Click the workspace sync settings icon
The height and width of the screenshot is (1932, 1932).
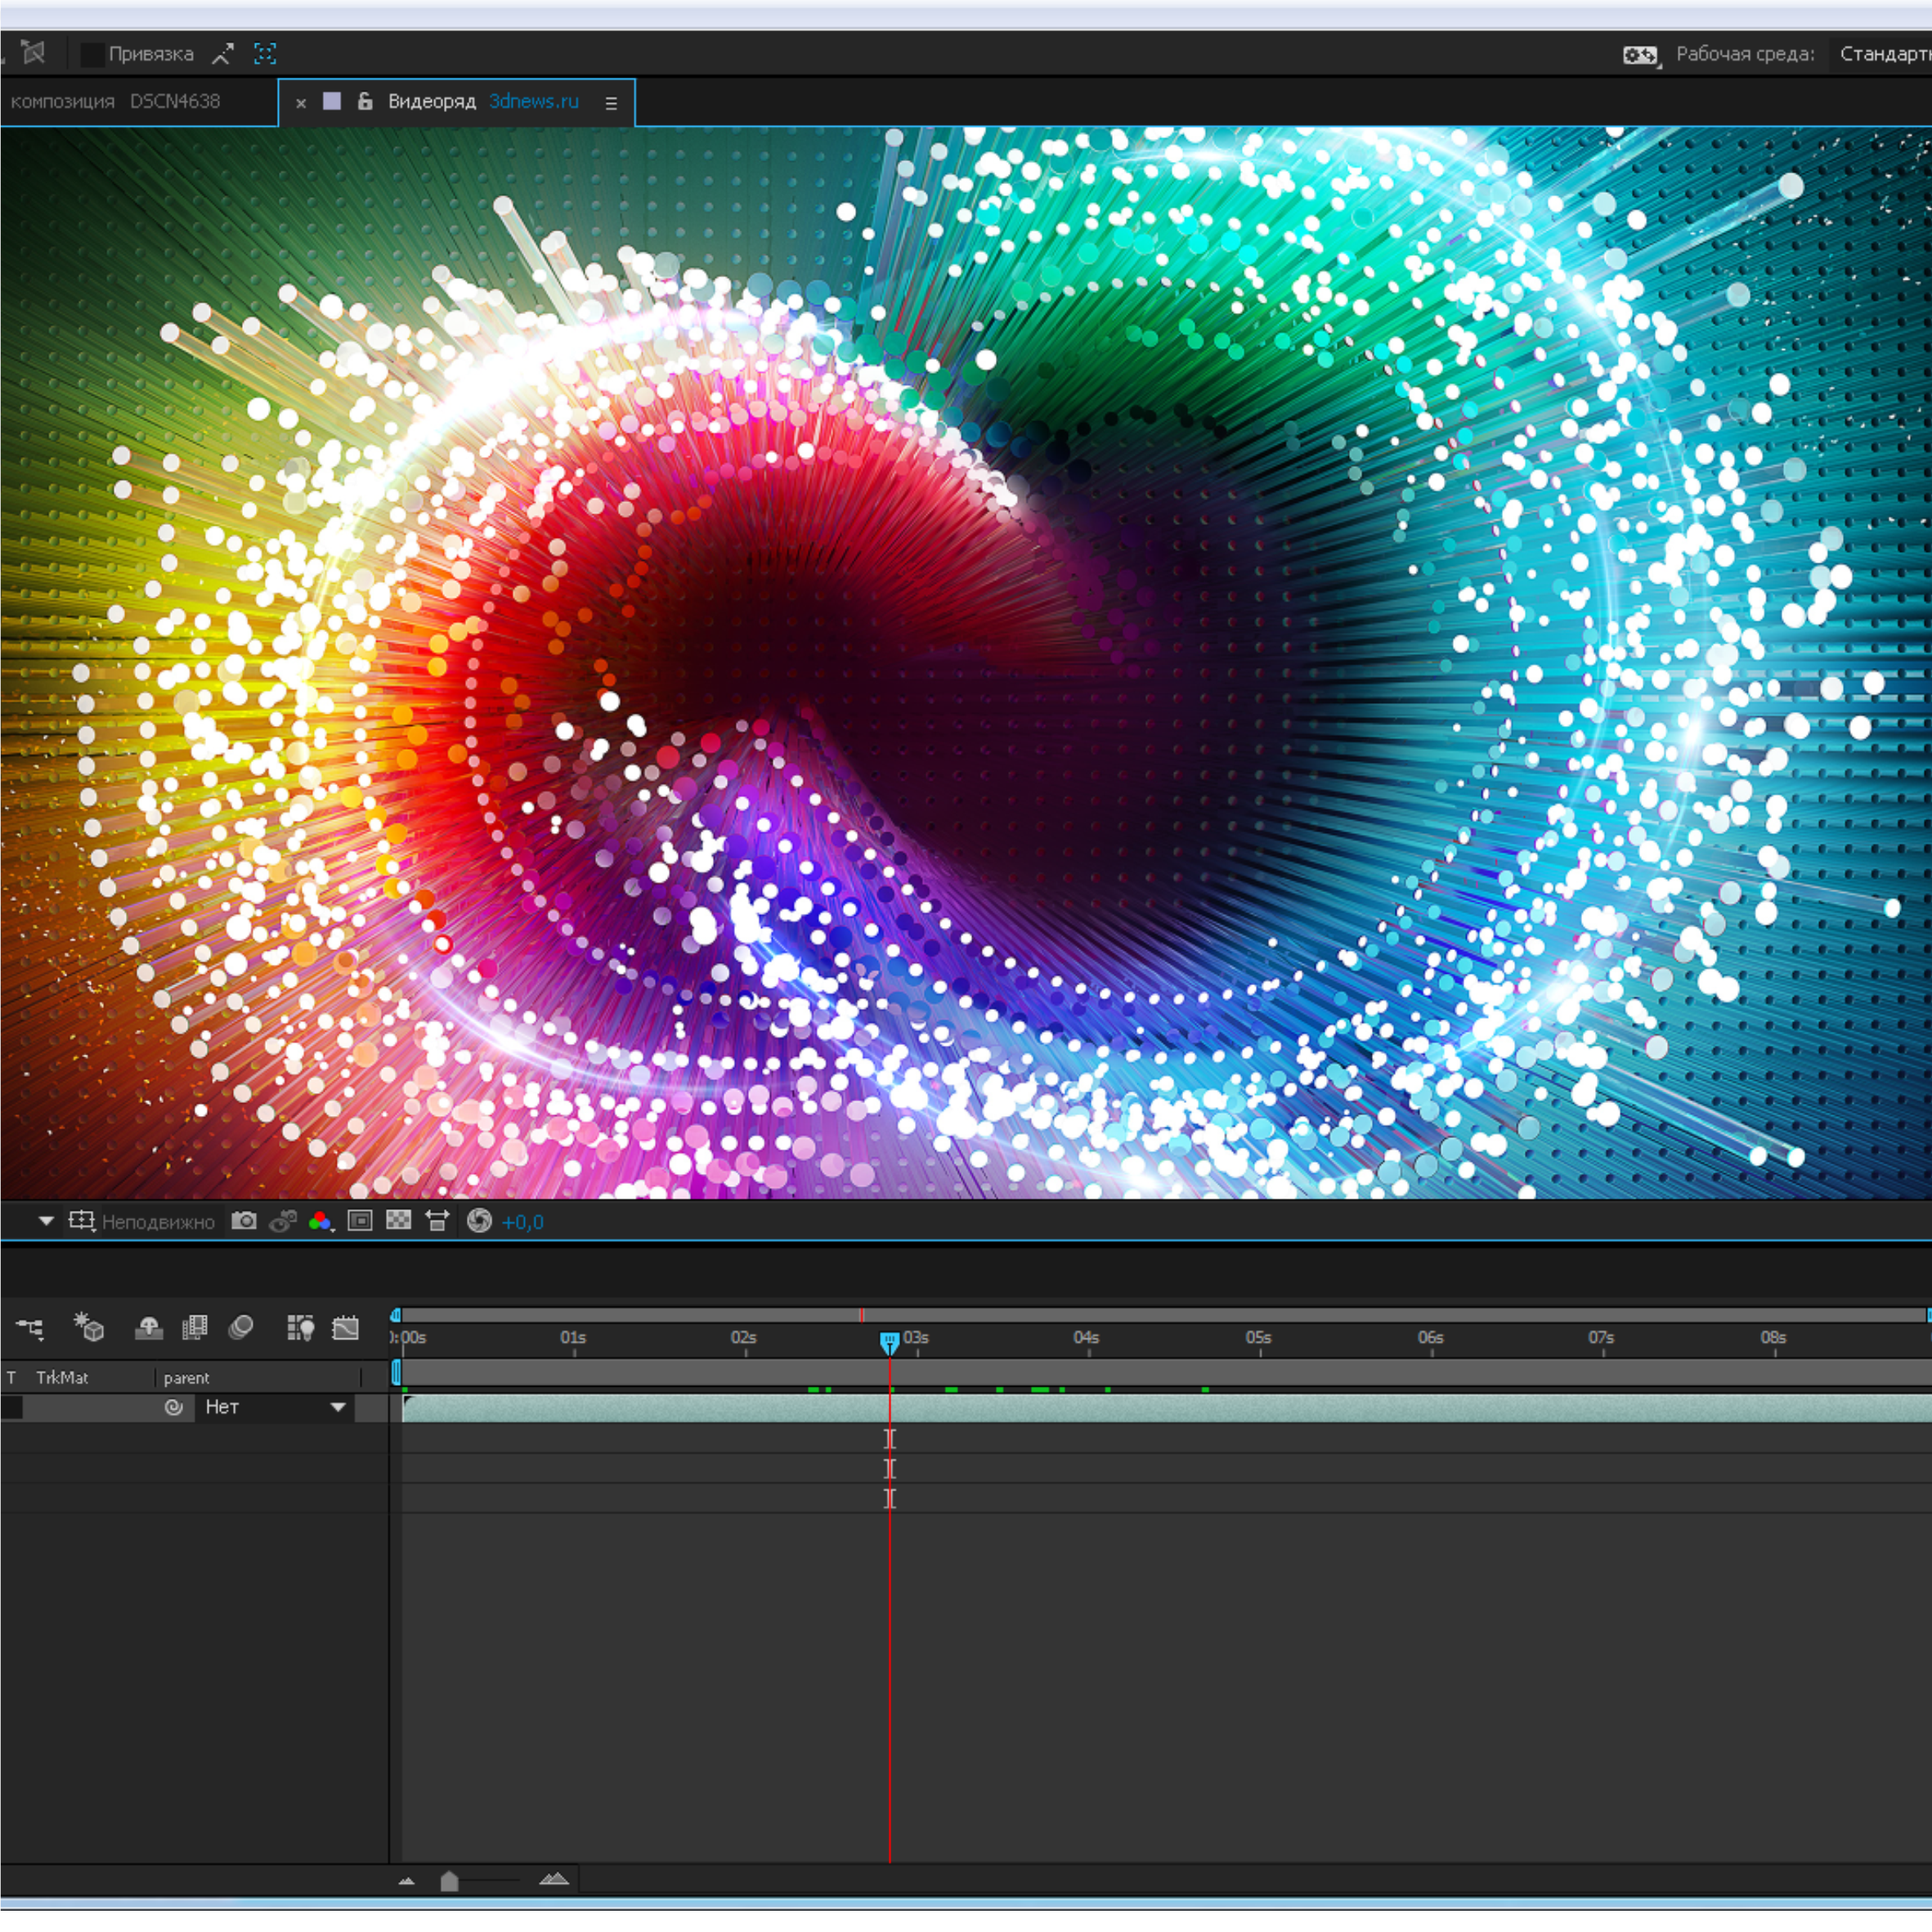click(x=1640, y=55)
